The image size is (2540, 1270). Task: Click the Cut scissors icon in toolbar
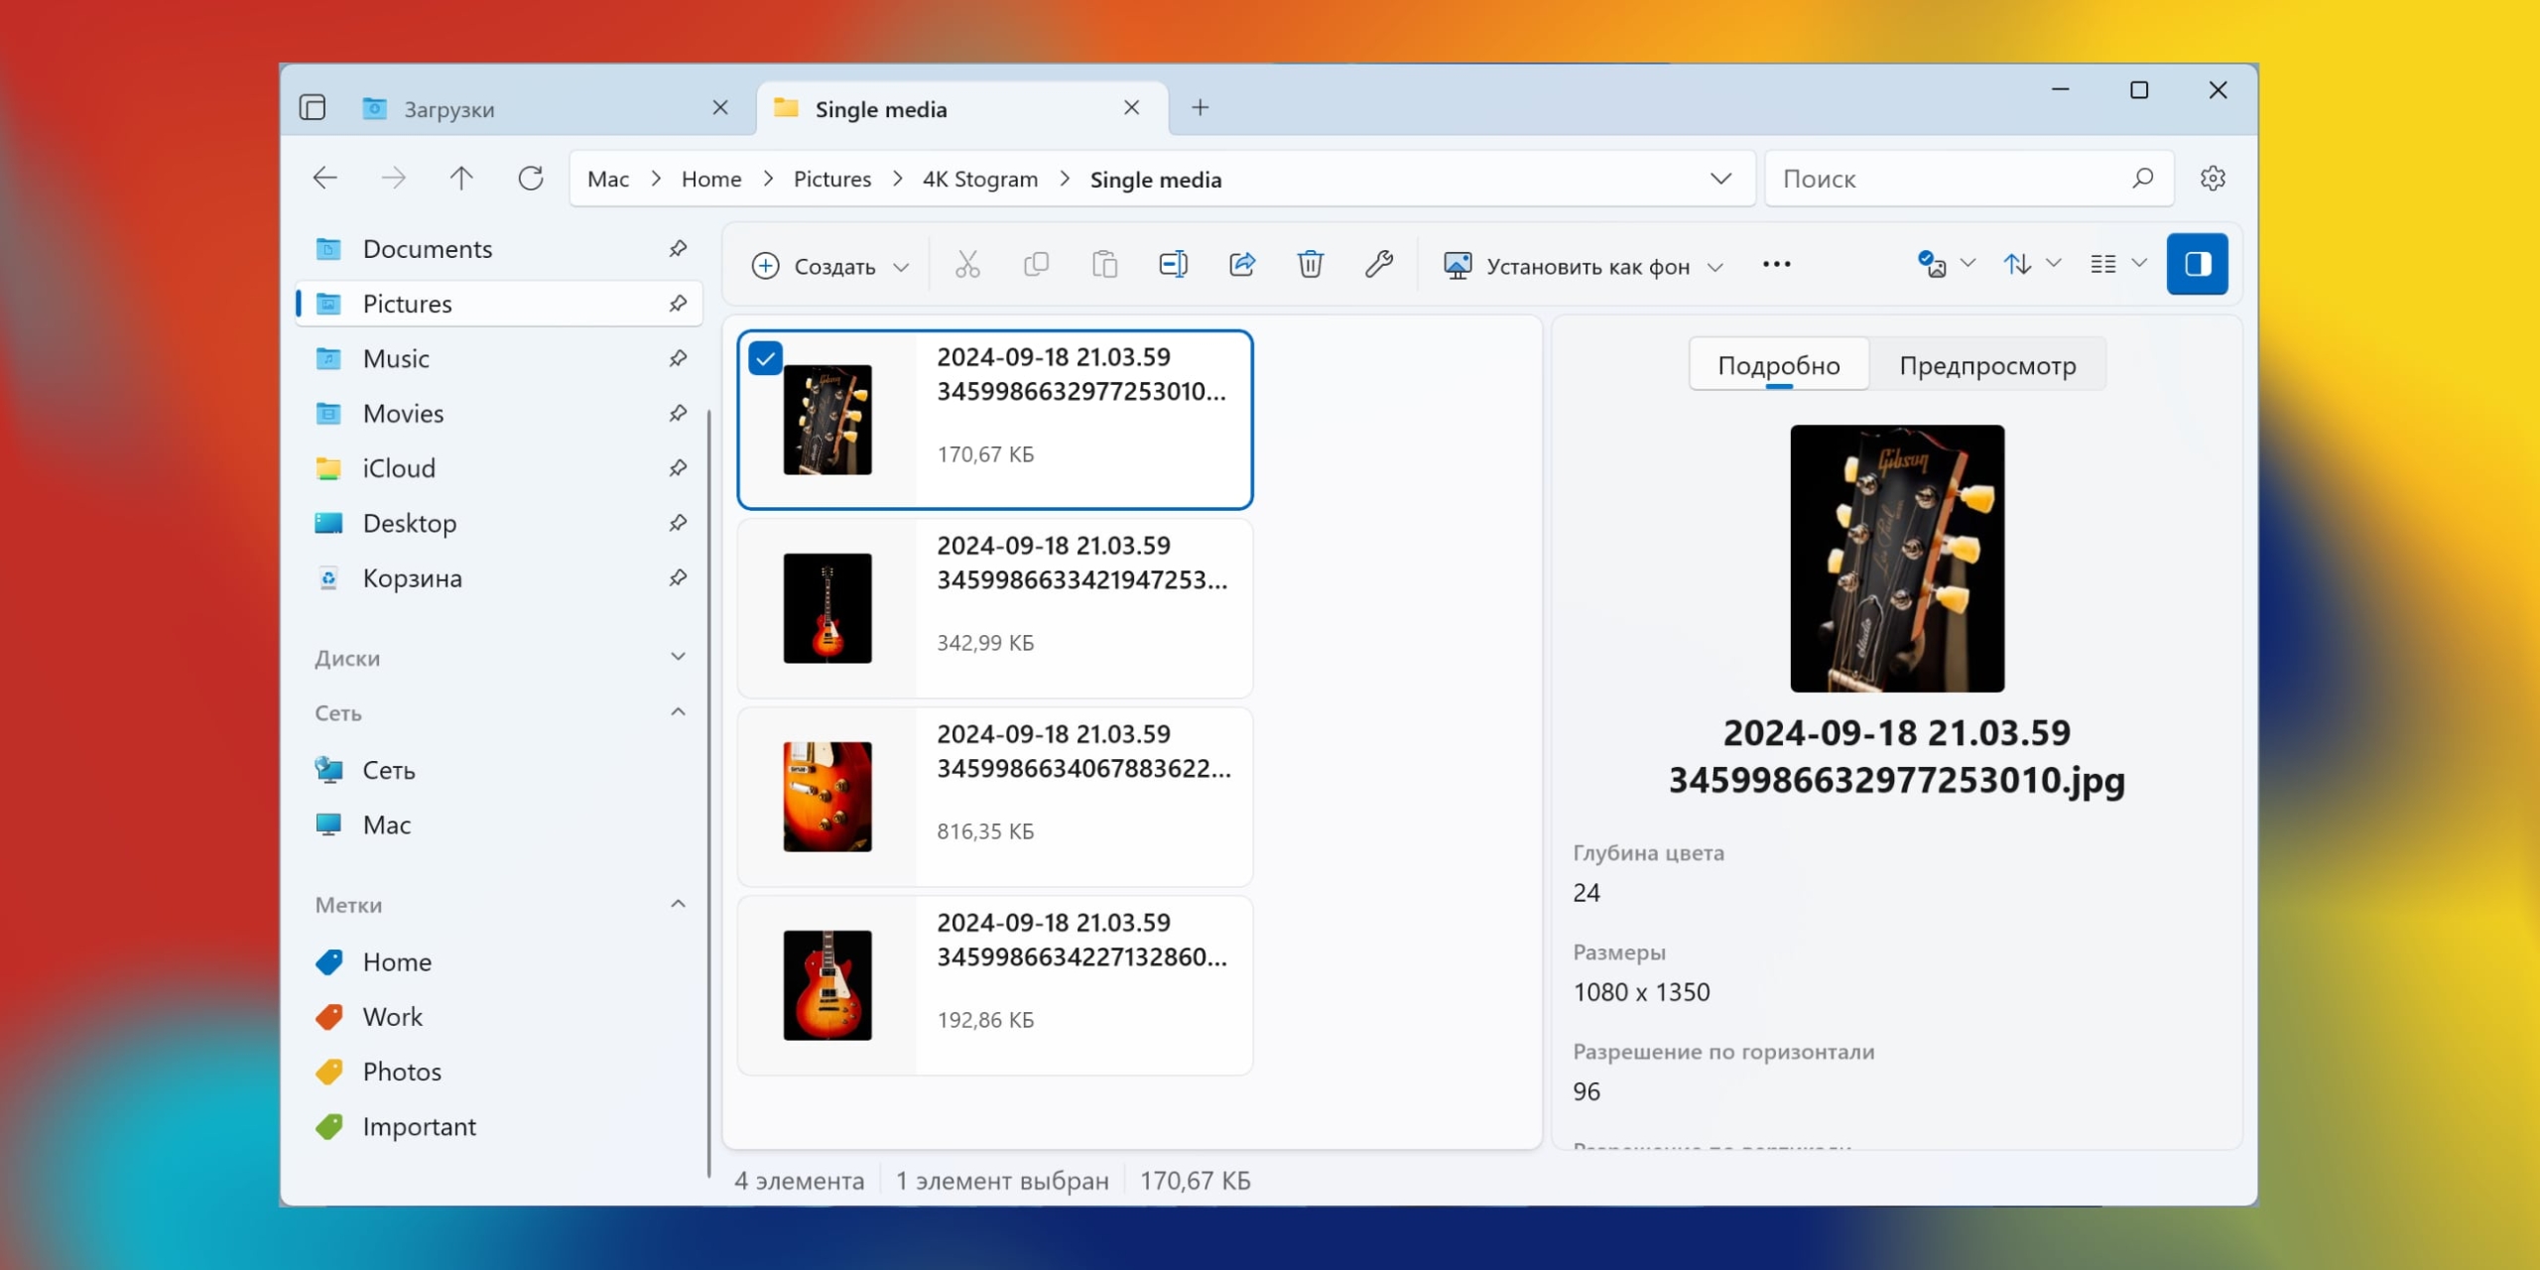[967, 265]
